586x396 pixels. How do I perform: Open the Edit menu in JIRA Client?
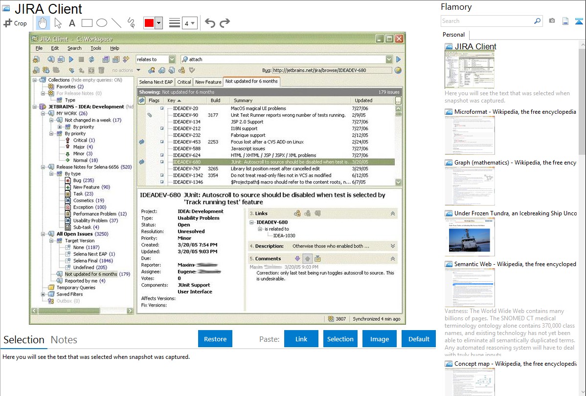[55, 48]
